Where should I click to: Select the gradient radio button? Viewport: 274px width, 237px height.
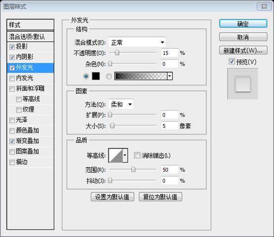coord(109,76)
